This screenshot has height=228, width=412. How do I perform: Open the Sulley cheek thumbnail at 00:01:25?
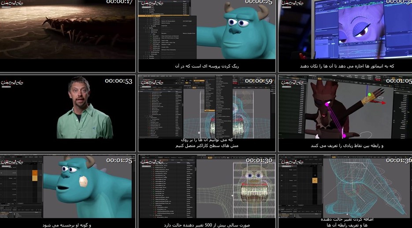67,191
